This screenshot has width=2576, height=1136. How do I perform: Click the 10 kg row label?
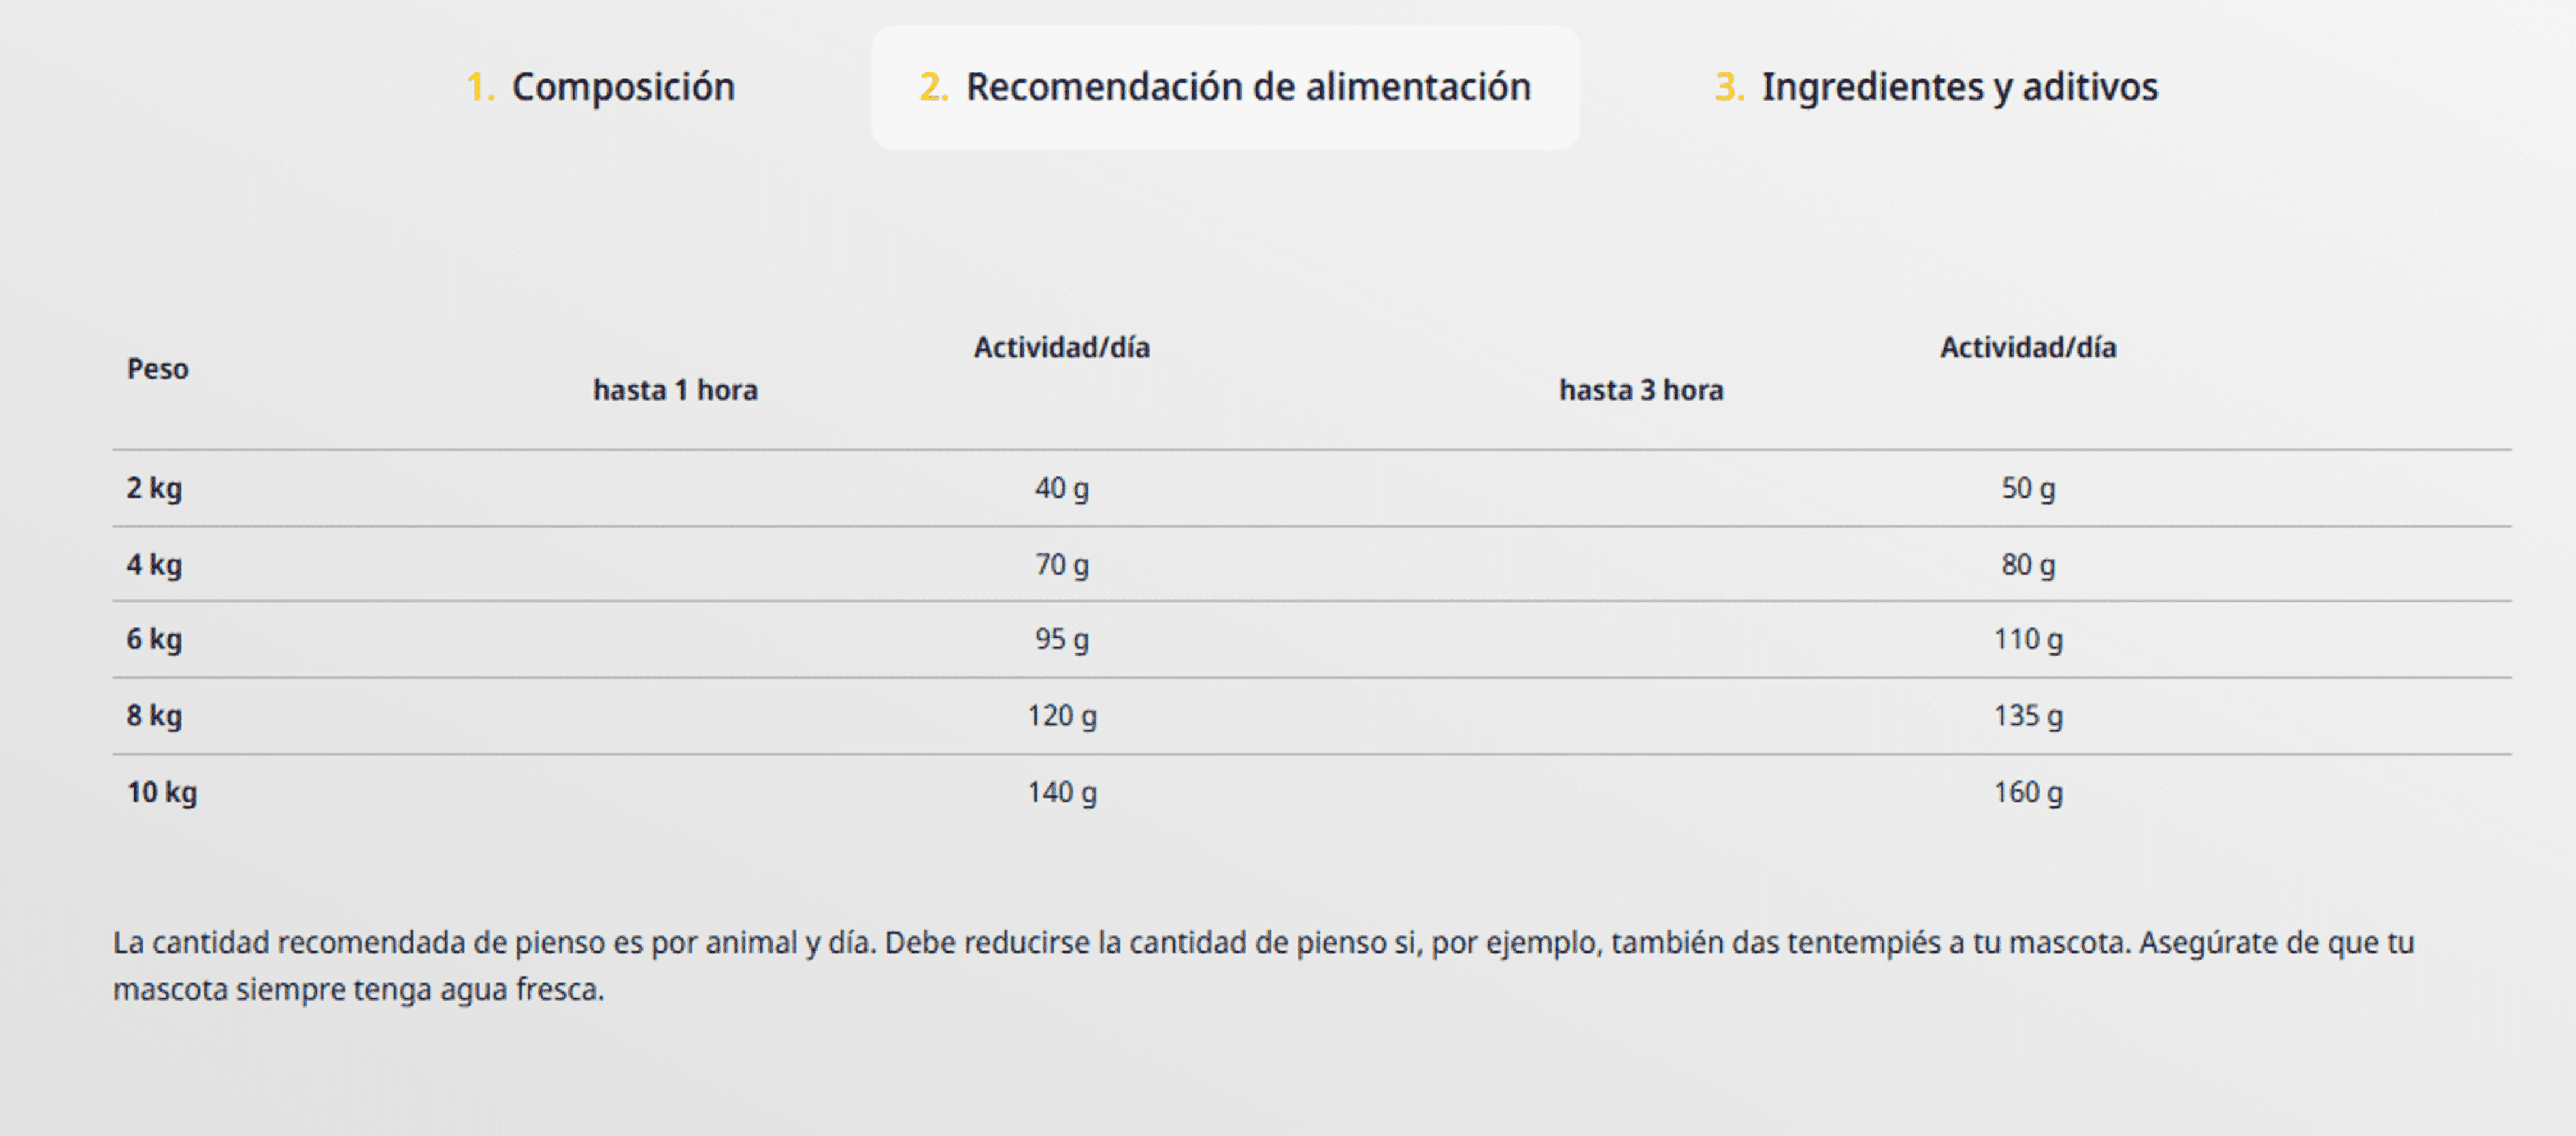point(162,792)
